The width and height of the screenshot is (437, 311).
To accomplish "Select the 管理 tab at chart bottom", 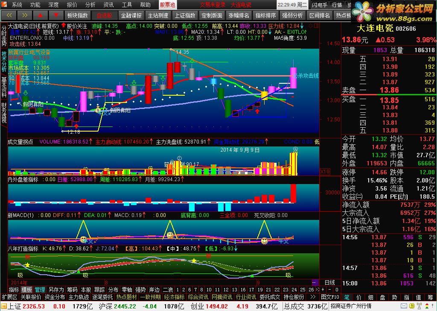I will pos(40,290).
